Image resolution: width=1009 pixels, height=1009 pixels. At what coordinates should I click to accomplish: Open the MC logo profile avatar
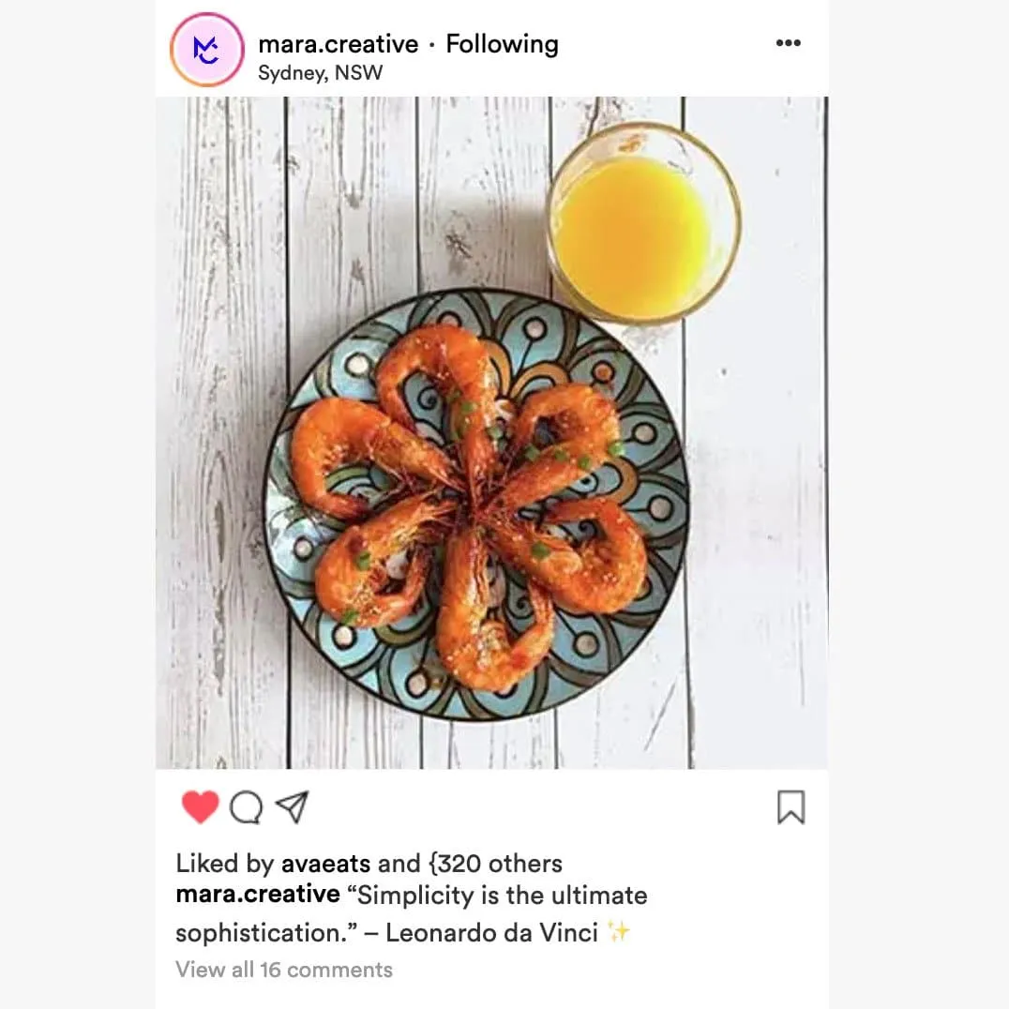click(207, 50)
